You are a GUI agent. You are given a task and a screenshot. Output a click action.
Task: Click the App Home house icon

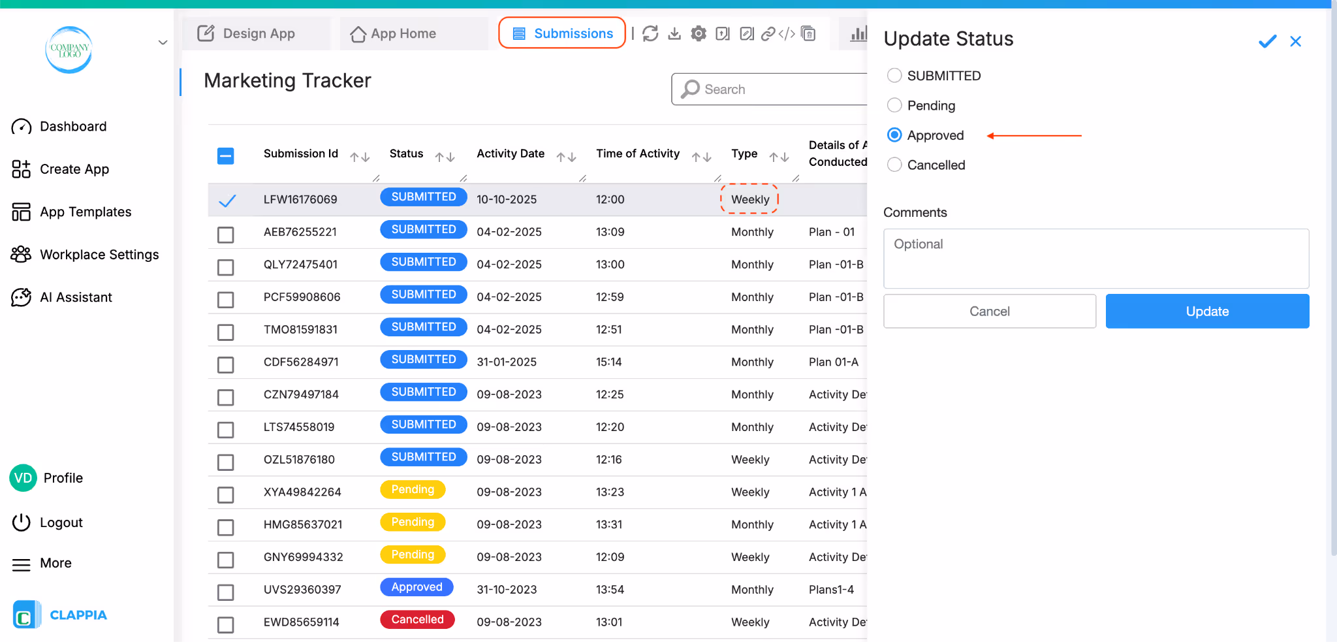point(358,34)
